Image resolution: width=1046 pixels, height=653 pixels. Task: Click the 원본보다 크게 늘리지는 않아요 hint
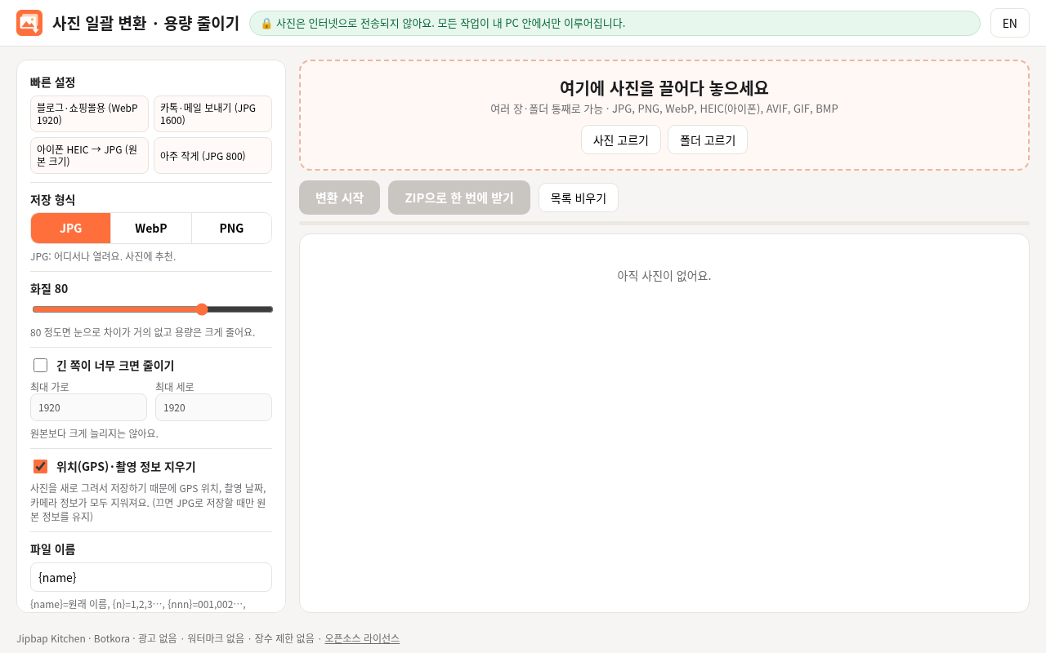(x=94, y=433)
